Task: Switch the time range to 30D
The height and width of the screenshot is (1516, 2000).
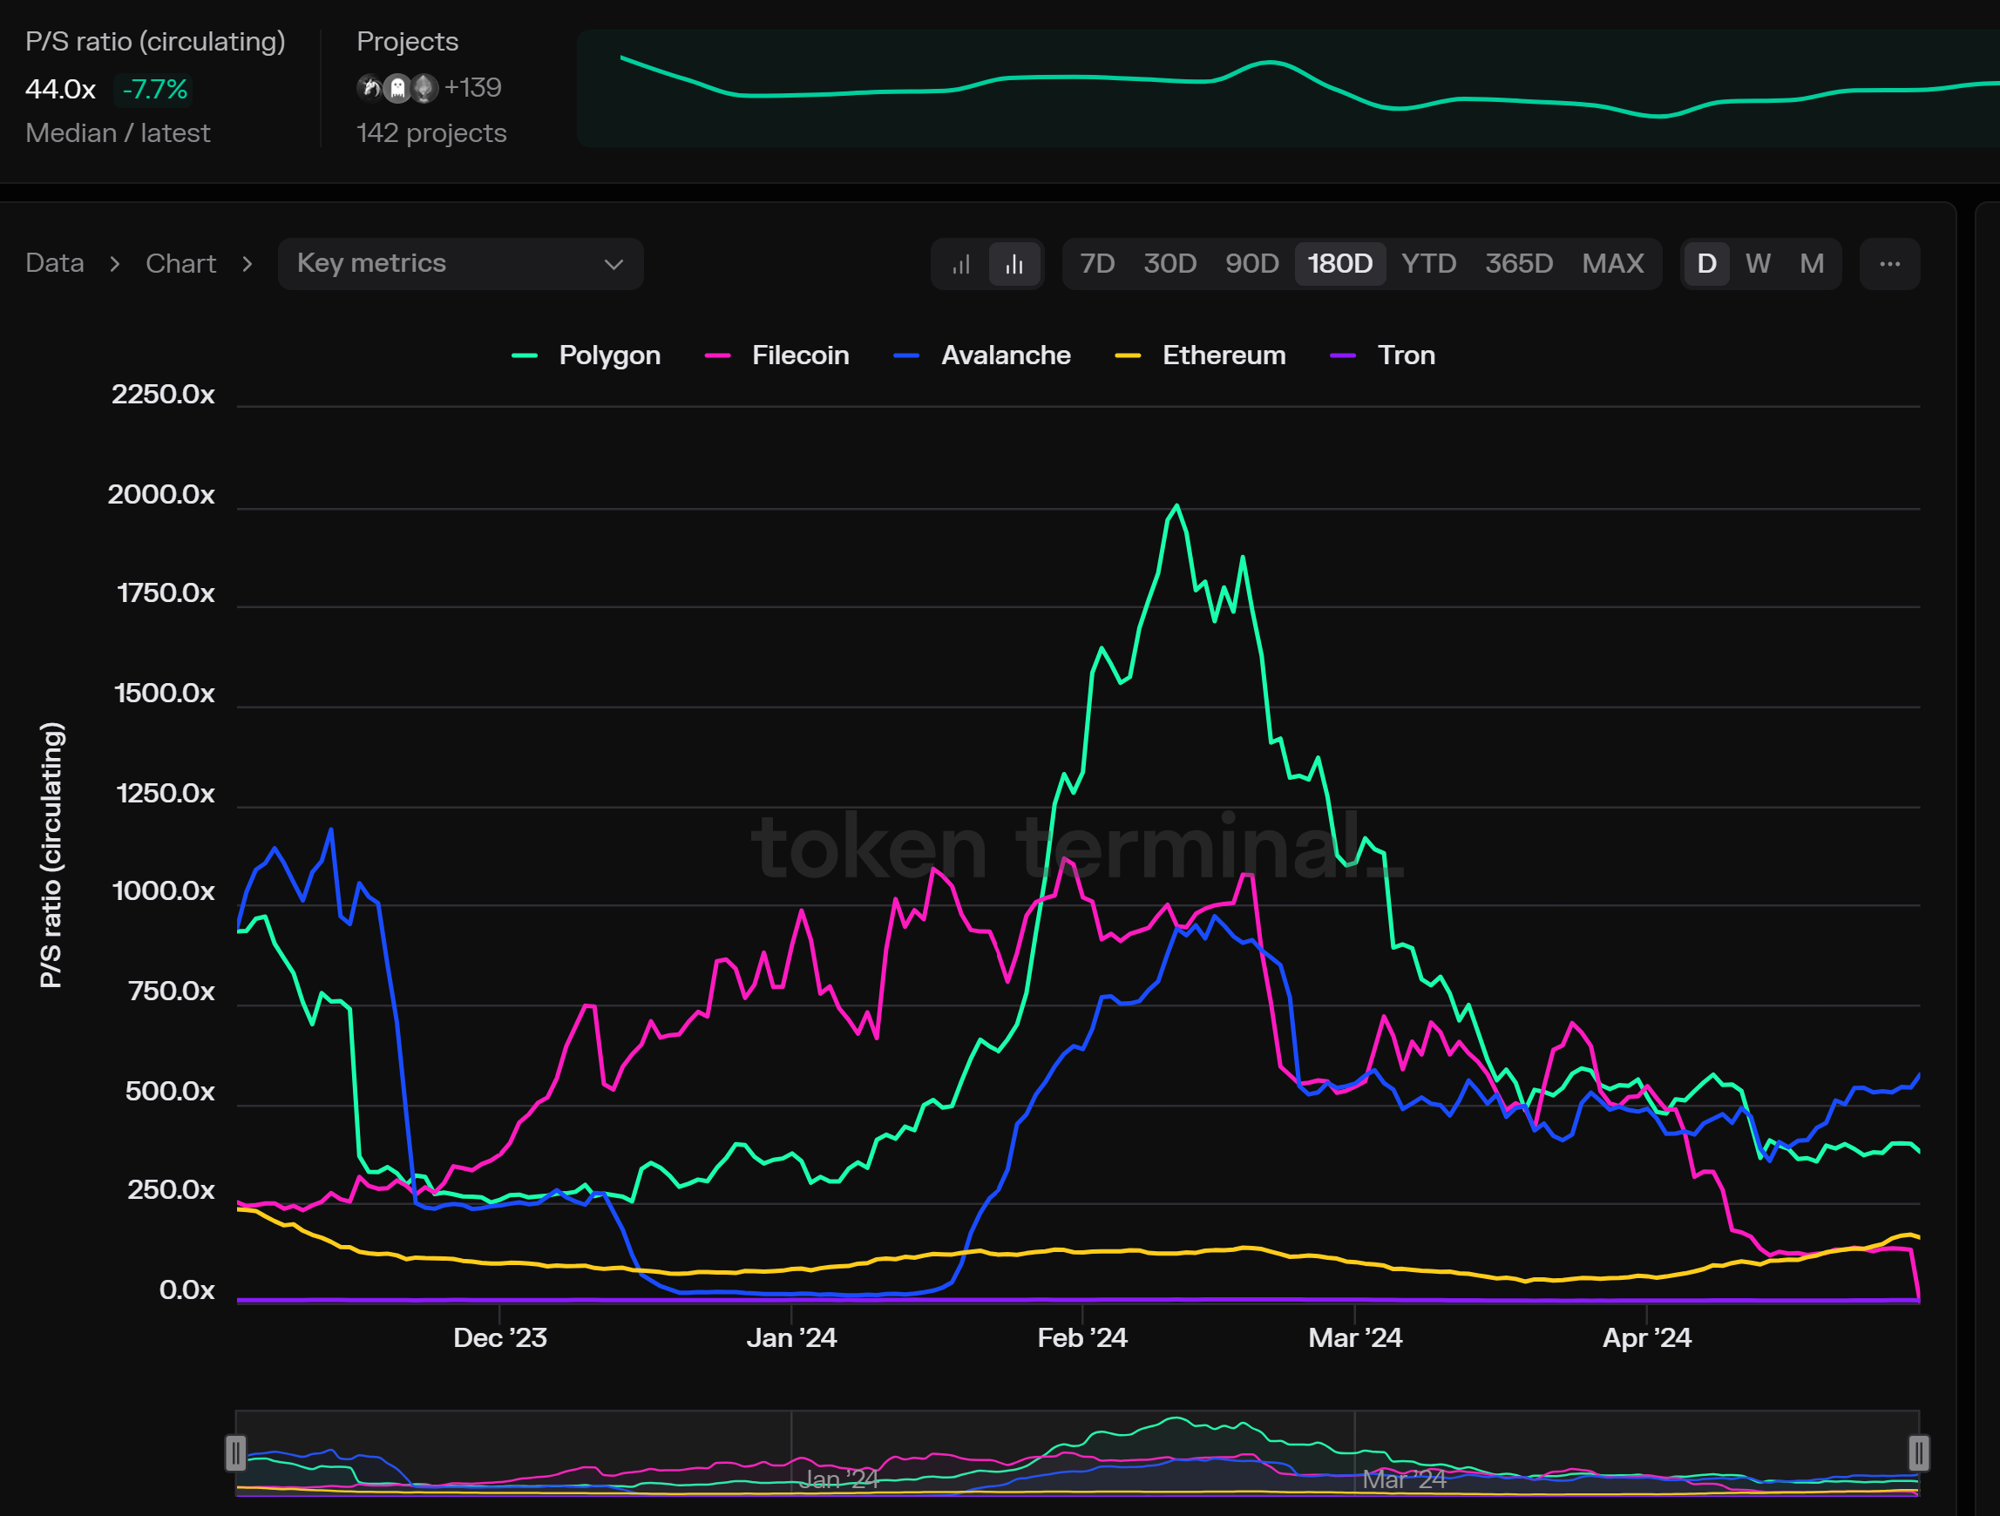Action: click(x=1169, y=264)
